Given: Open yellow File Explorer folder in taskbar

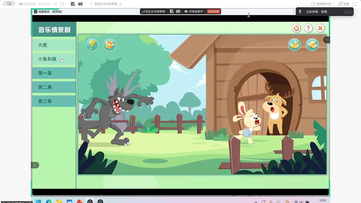Looking at the screenshot, I should tap(59, 201).
